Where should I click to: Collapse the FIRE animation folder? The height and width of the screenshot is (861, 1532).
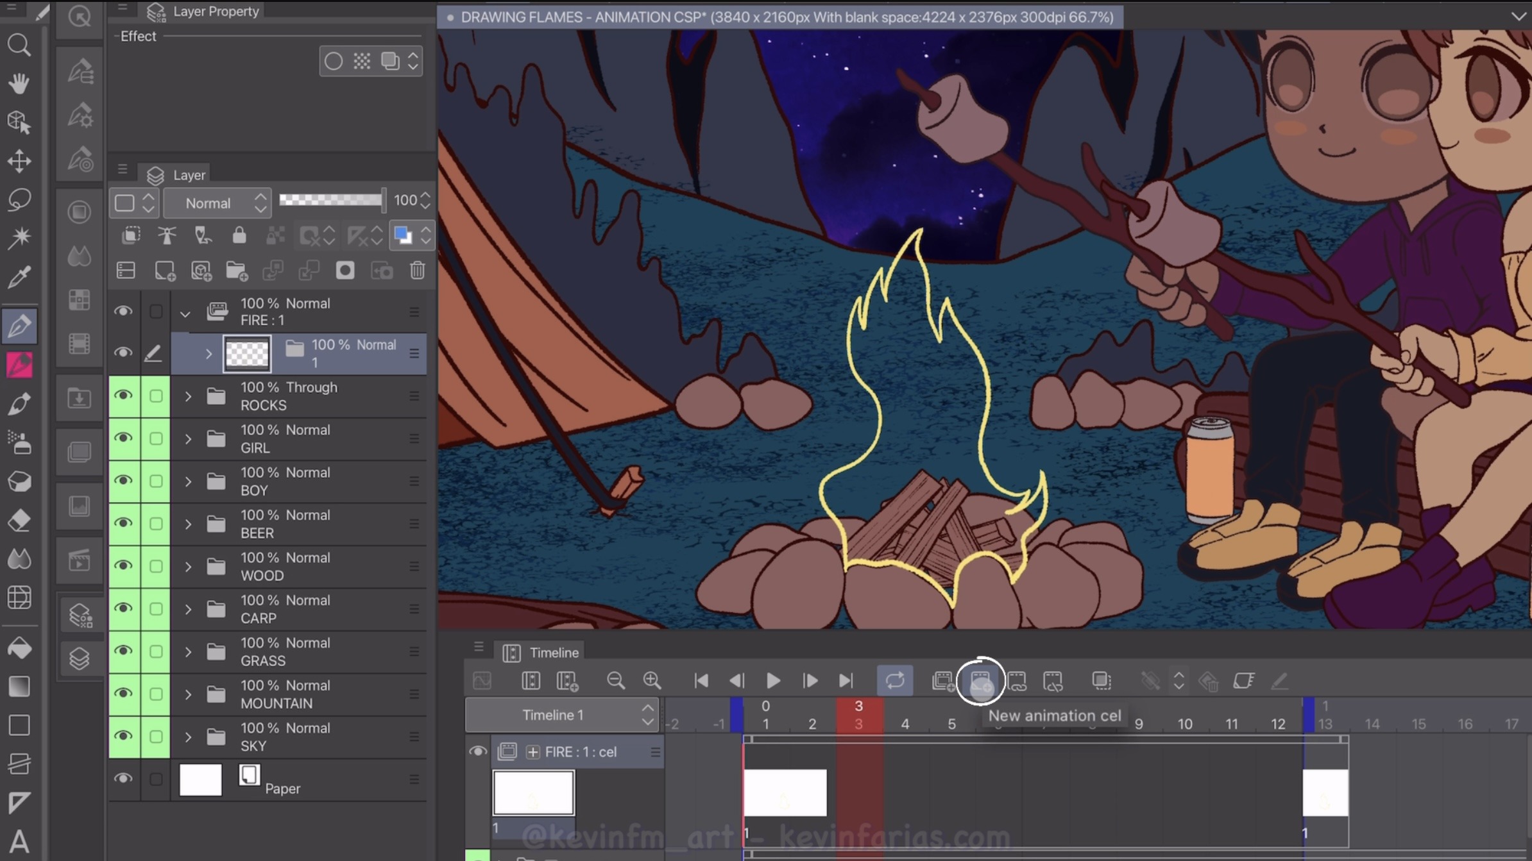pyautogui.click(x=185, y=313)
